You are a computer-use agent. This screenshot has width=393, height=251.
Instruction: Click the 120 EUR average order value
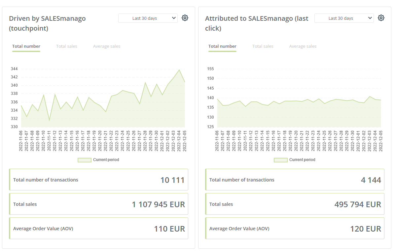click(x=366, y=229)
